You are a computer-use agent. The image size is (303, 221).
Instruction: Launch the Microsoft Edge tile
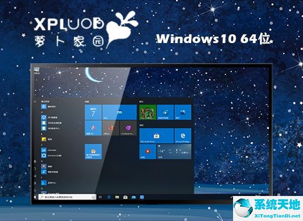(x=183, y=136)
